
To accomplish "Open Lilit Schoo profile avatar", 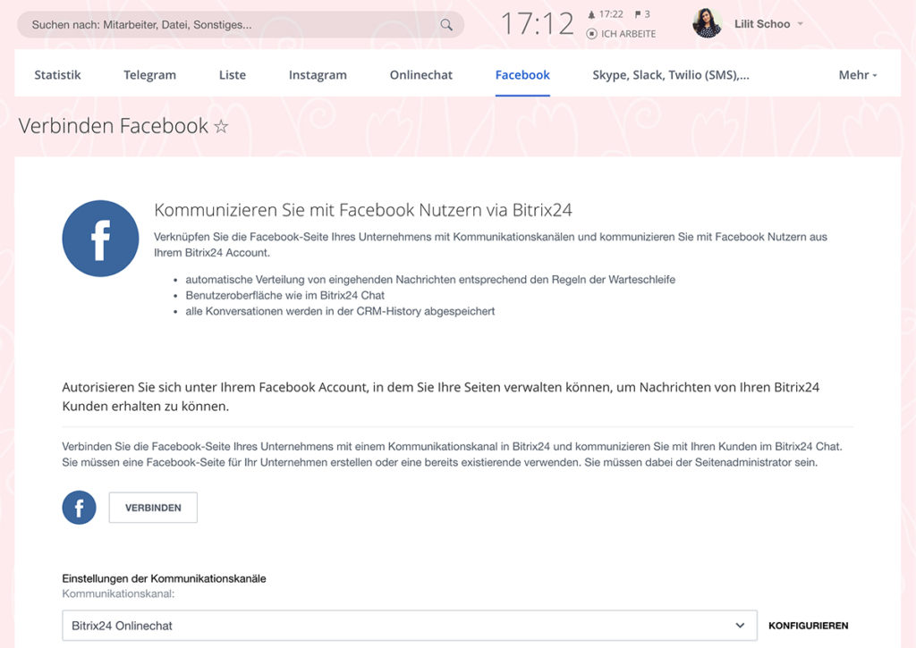I will pyautogui.click(x=708, y=23).
